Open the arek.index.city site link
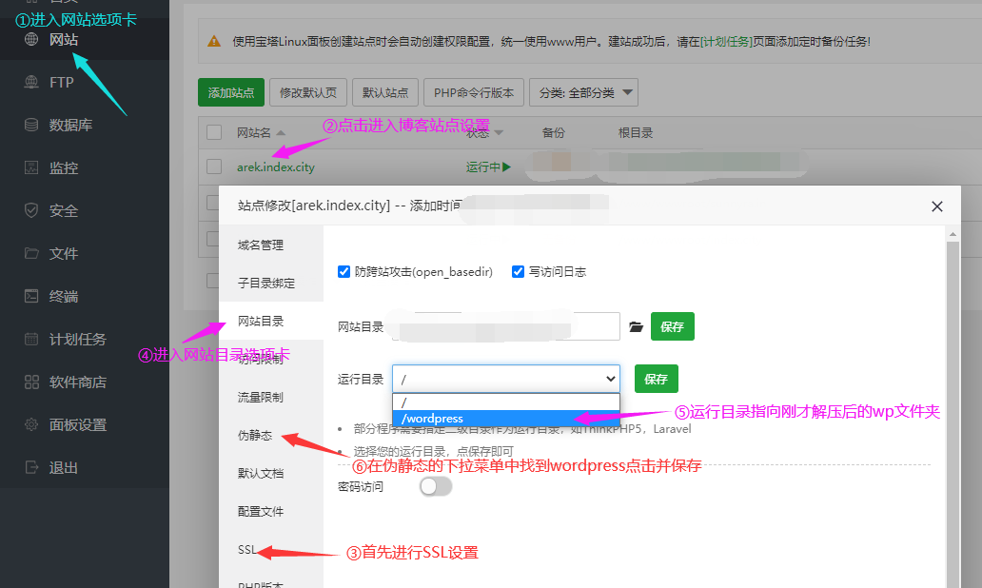 click(x=276, y=167)
